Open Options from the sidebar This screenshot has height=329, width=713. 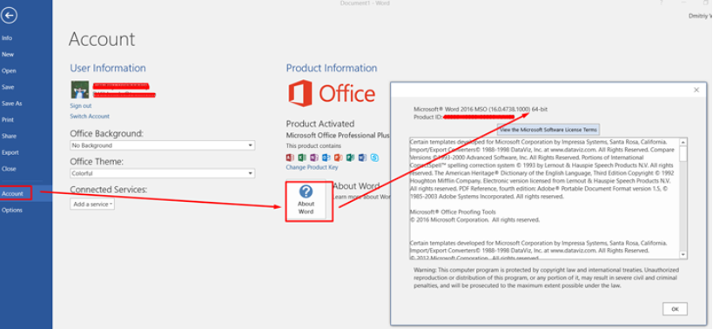coord(12,210)
